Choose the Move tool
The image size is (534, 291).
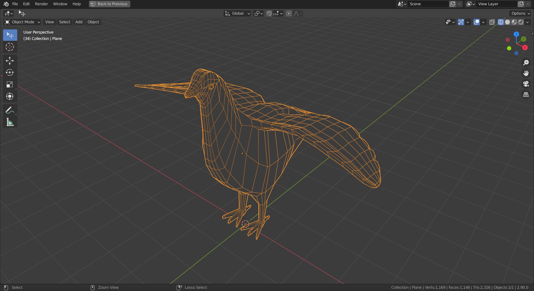10,61
